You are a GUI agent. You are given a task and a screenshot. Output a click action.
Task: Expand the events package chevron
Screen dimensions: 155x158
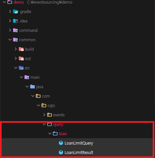pos(44,115)
